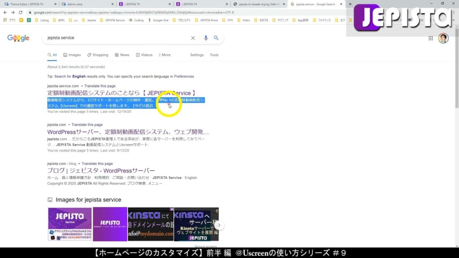Open the Listing bookmarks folder

pos(42,20)
